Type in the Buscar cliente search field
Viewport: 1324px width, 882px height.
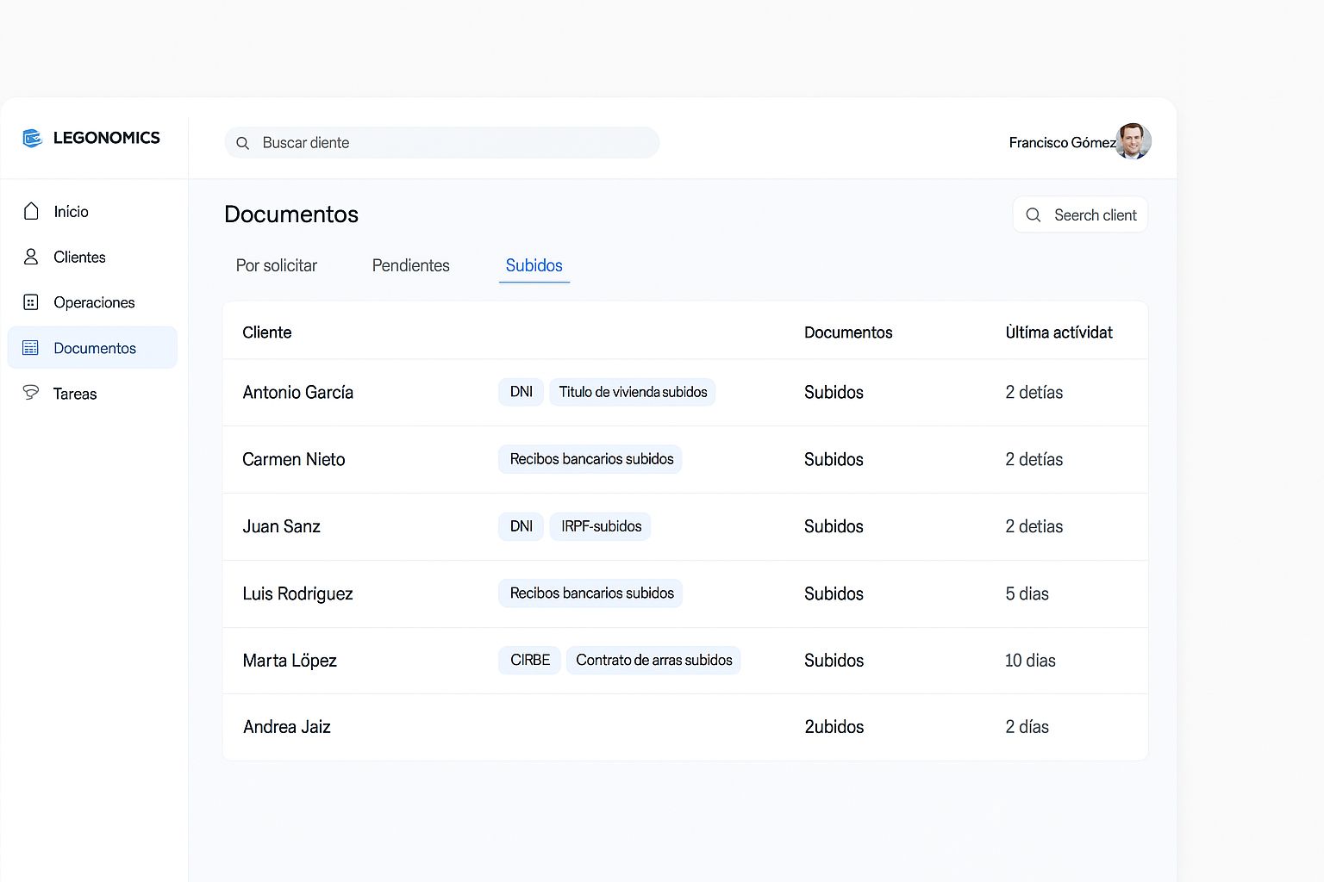pos(448,143)
